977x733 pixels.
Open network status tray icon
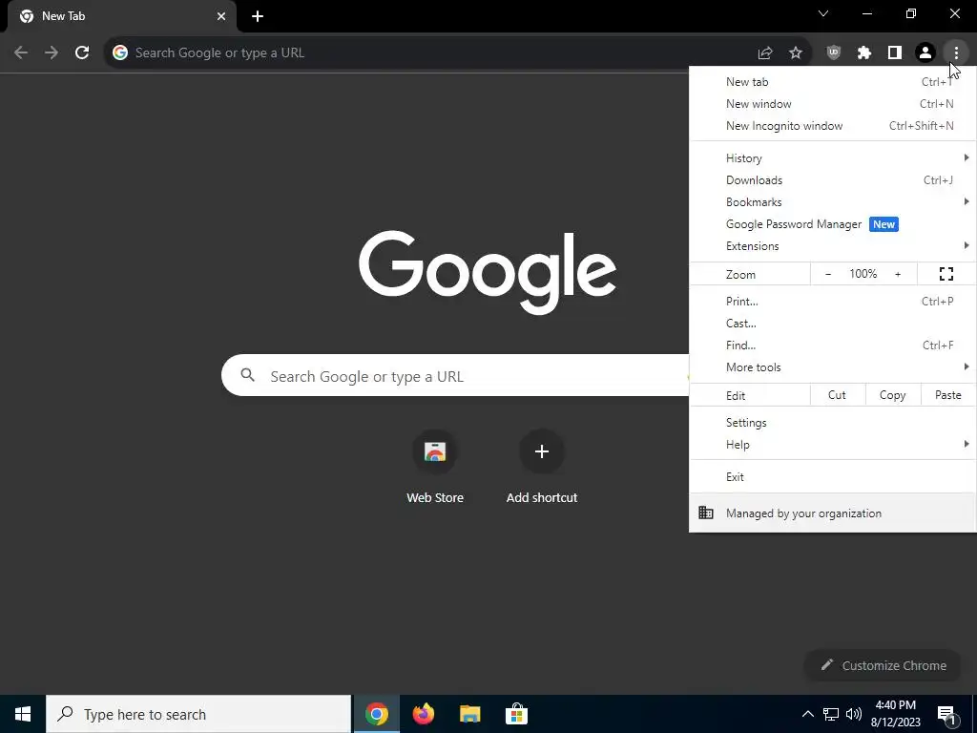coord(831,714)
